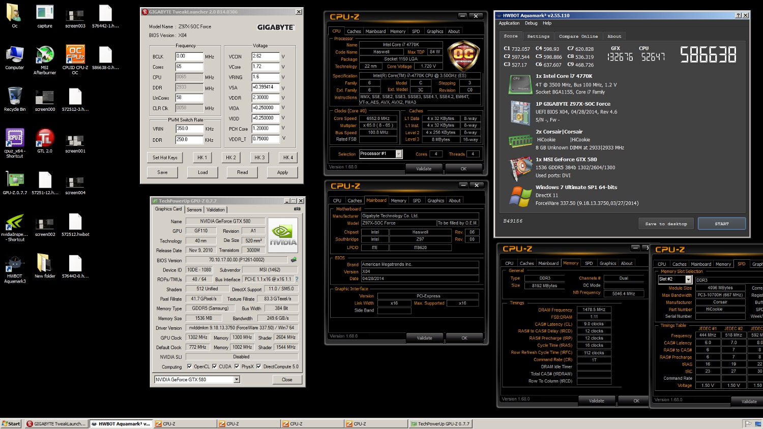Open the 576442-0.h... desktop file
The image size is (763, 429).
[75, 266]
